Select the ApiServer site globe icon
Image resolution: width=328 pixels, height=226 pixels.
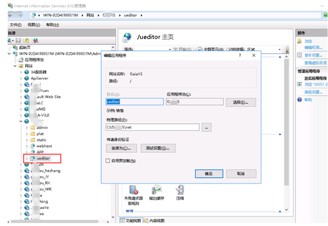(27, 78)
